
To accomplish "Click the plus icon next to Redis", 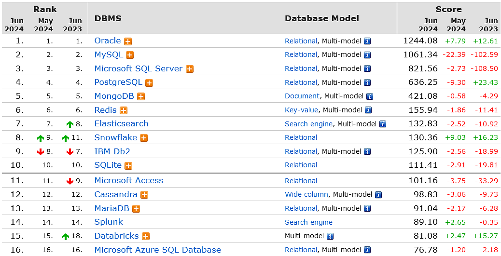I will pos(124,110).
